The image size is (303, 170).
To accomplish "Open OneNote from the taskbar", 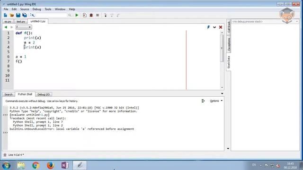I will [65, 165].
